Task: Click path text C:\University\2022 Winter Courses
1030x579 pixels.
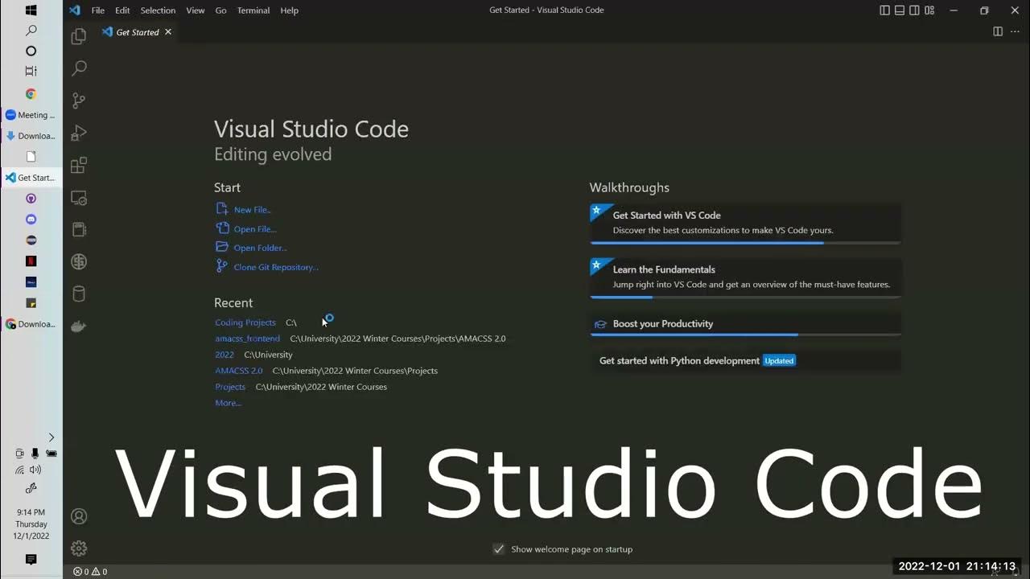Action: pyautogui.click(x=321, y=387)
